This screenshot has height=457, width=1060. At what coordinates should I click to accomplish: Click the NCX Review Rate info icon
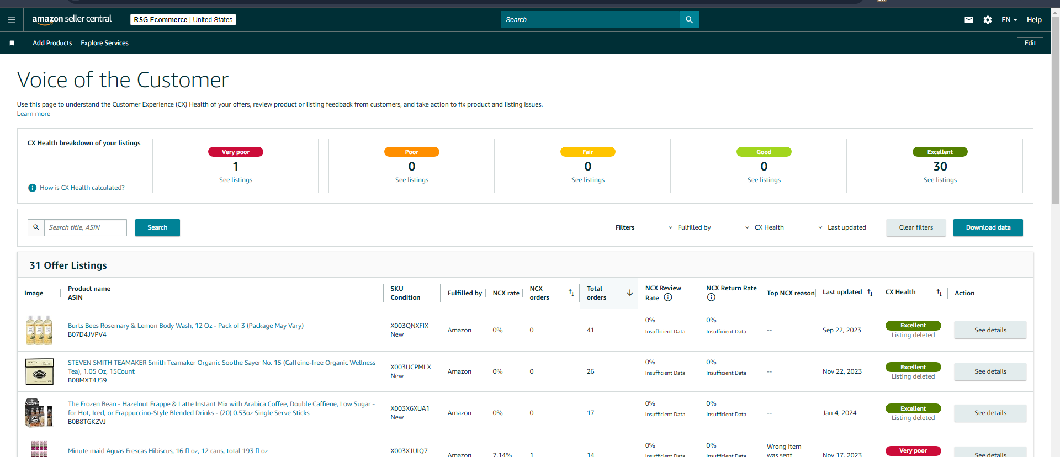coord(668,297)
